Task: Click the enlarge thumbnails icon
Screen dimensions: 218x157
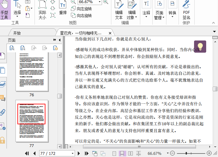Action: point(12,48)
